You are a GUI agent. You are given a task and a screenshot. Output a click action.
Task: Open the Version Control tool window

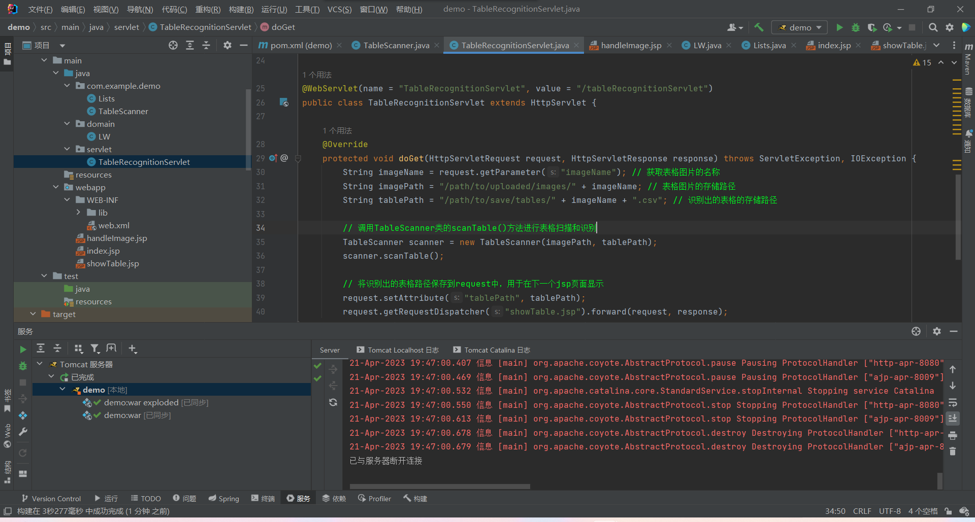tap(51, 499)
